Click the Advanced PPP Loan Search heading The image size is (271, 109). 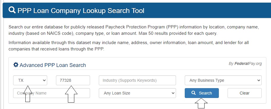pos(53,65)
